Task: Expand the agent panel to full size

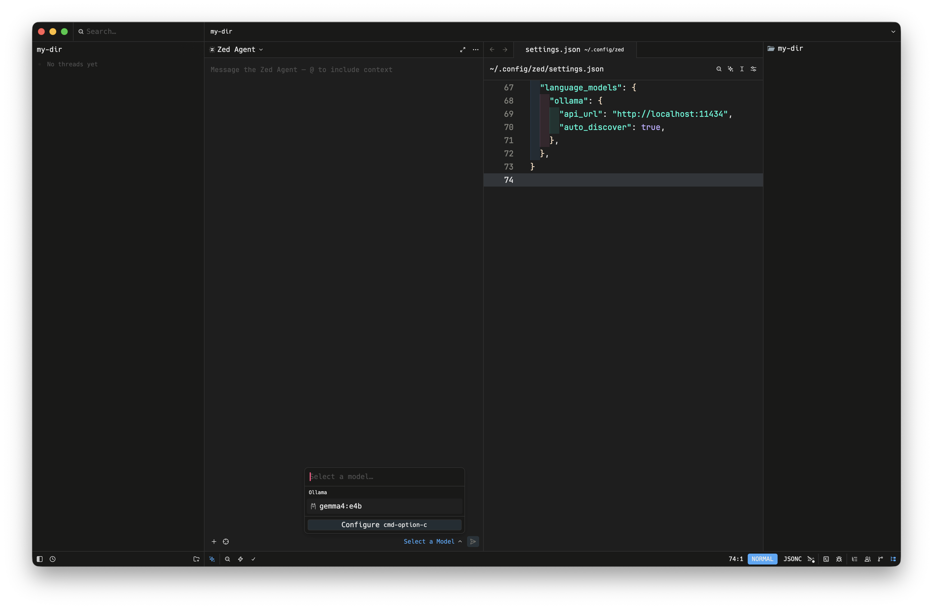Action: (x=462, y=50)
